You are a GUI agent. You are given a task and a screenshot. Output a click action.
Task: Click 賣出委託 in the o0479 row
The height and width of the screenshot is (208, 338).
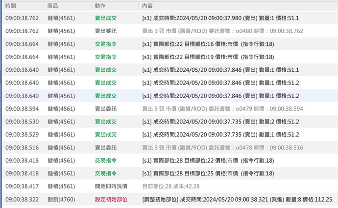(106, 109)
